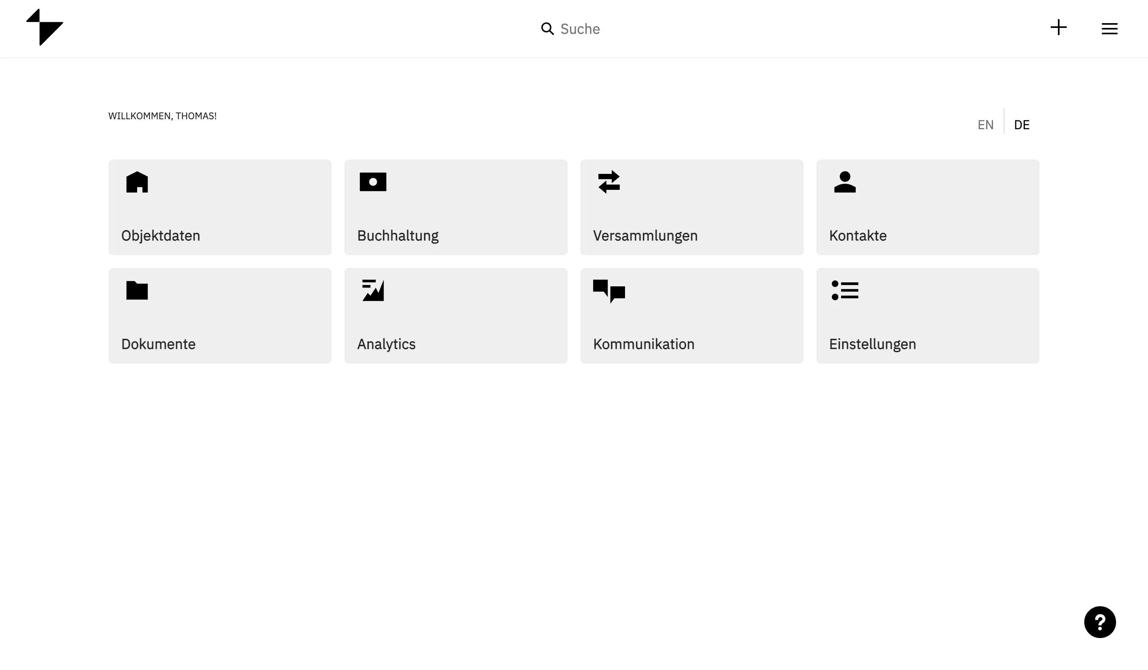Click the plus icon in header

pos(1059,28)
